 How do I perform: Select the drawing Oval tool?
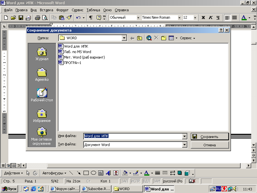pos(93,173)
